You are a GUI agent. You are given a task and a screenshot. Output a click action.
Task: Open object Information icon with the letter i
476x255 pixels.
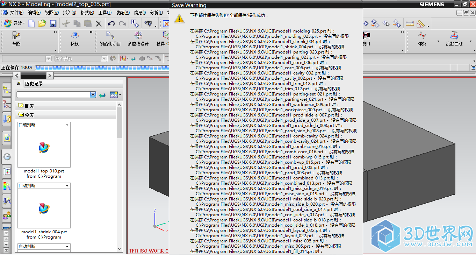(135, 23)
